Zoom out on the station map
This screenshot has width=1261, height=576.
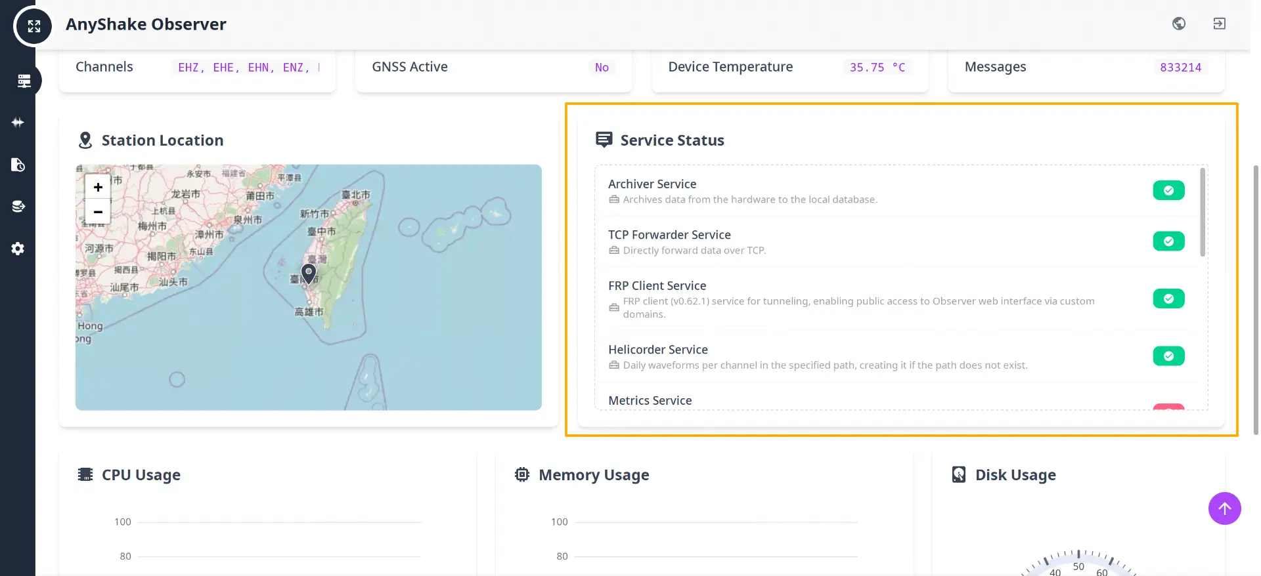click(x=98, y=212)
